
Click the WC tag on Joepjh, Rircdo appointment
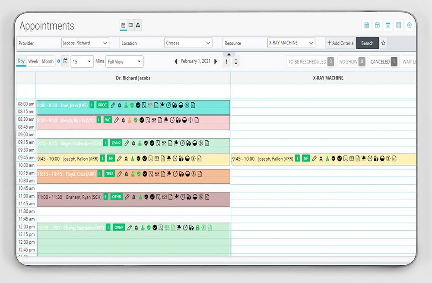tap(108, 120)
